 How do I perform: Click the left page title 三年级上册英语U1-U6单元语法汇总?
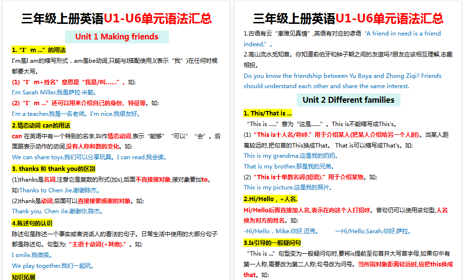click(x=116, y=19)
